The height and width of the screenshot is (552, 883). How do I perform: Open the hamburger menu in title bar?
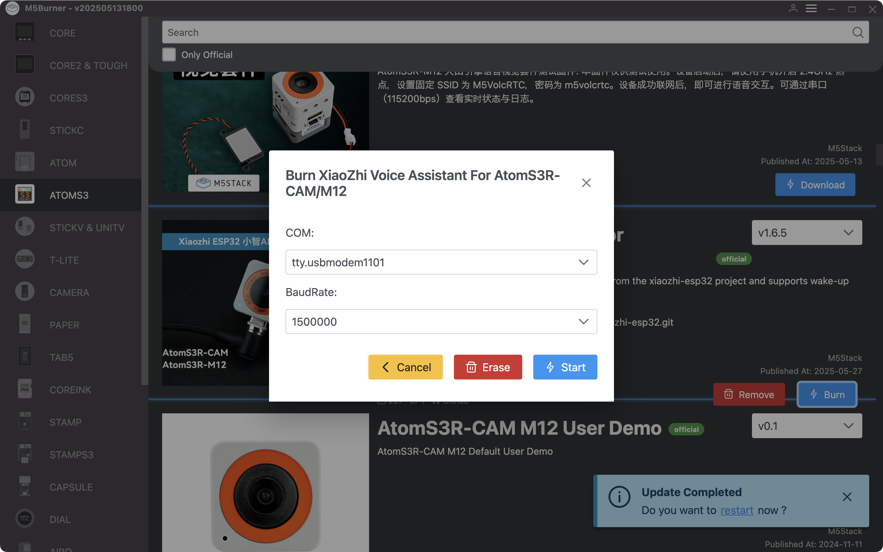[811, 8]
